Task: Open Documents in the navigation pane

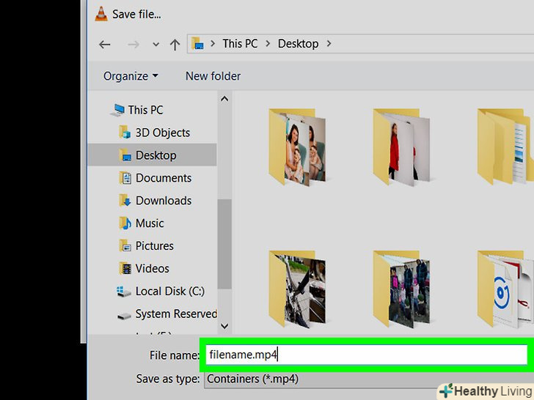Action: (164, 178)
